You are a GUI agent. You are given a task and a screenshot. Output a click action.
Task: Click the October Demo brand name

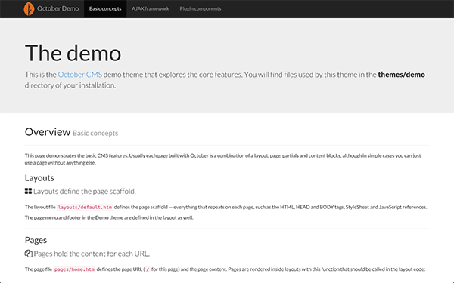point(58,8)
